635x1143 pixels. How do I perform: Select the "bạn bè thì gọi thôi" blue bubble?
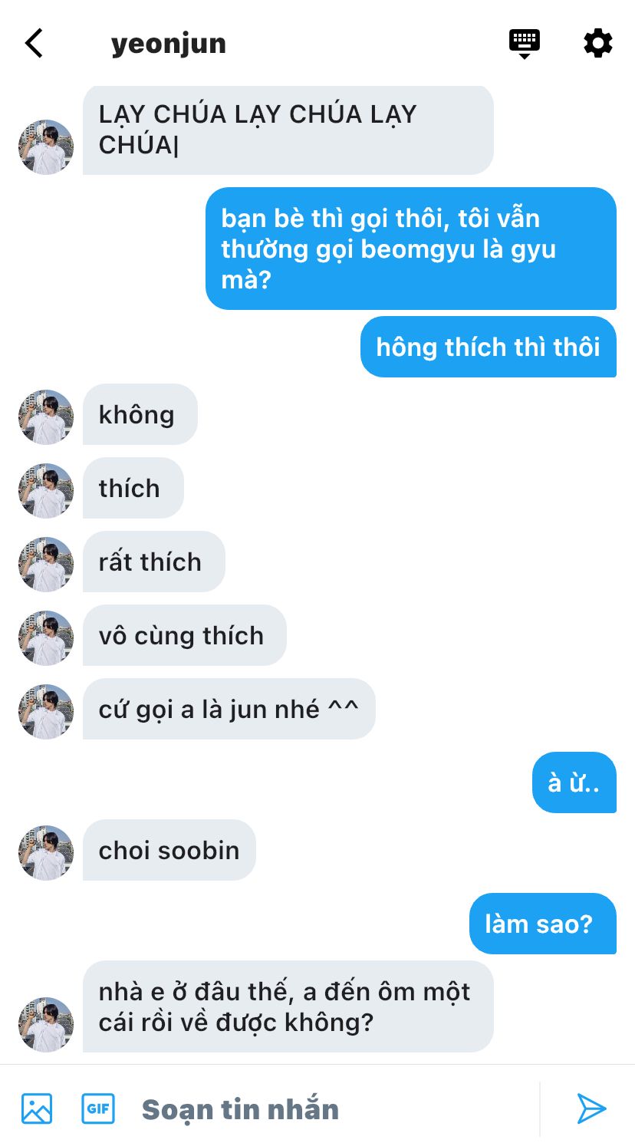[411, 249]
